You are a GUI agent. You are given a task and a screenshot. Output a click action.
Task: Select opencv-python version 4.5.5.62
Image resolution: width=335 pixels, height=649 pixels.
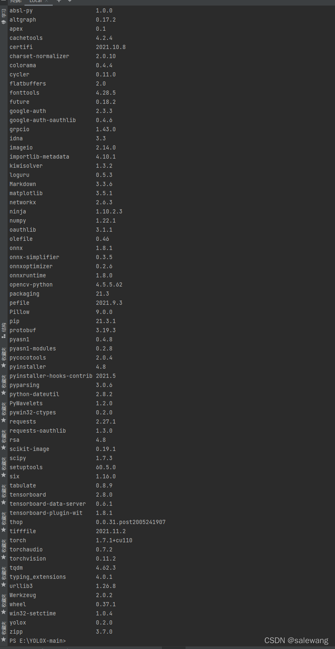[109, 284]
